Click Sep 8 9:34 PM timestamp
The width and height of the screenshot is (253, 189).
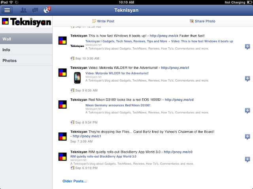86,122
